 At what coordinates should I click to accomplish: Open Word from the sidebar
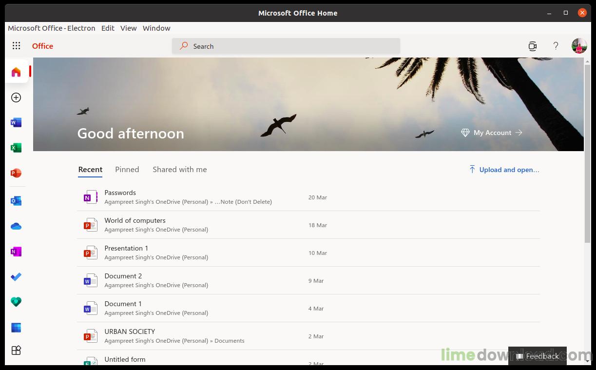(x=16, y=123)
